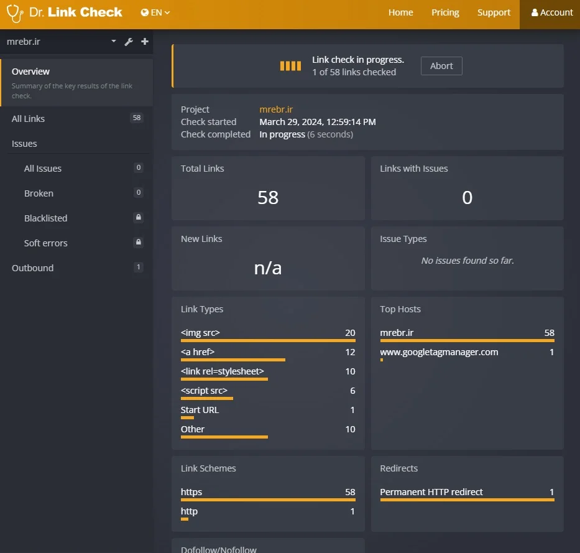The image size is (580, 553).
Task: Click the 58 badge next to All Links
Action: pyautogui.click(x=137, y=118)
